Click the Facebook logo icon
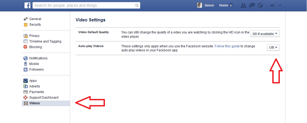307x123 pixels. [27, 5]
